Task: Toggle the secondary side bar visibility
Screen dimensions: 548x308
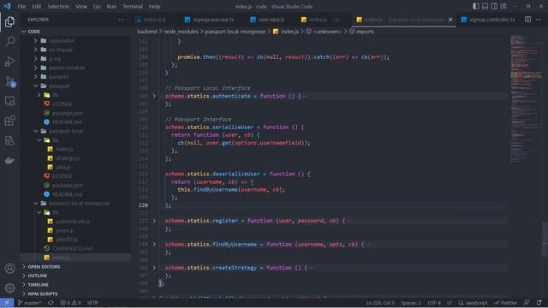Action: pyautogui.click(x=494, y=6)
